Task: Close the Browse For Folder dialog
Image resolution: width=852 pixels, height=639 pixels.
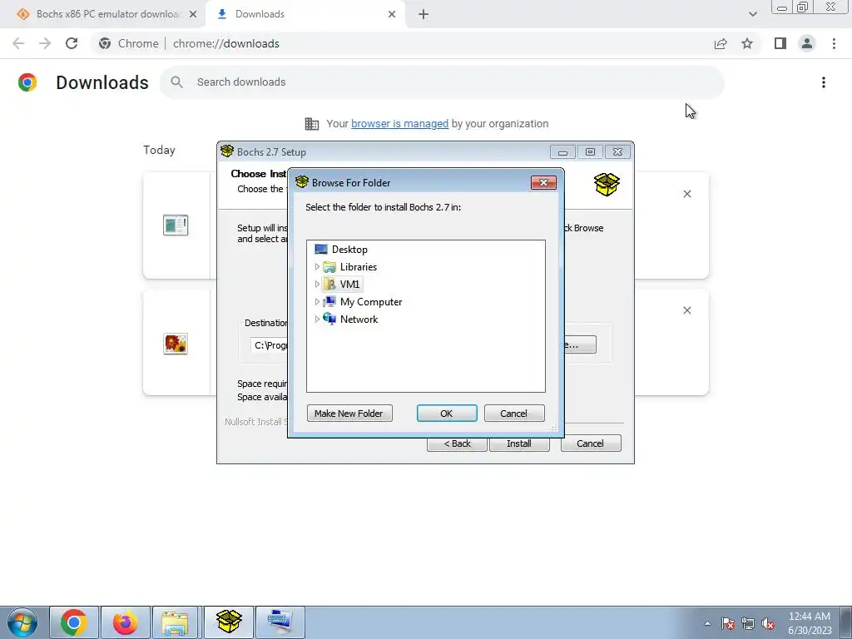Action: [543, 182]
